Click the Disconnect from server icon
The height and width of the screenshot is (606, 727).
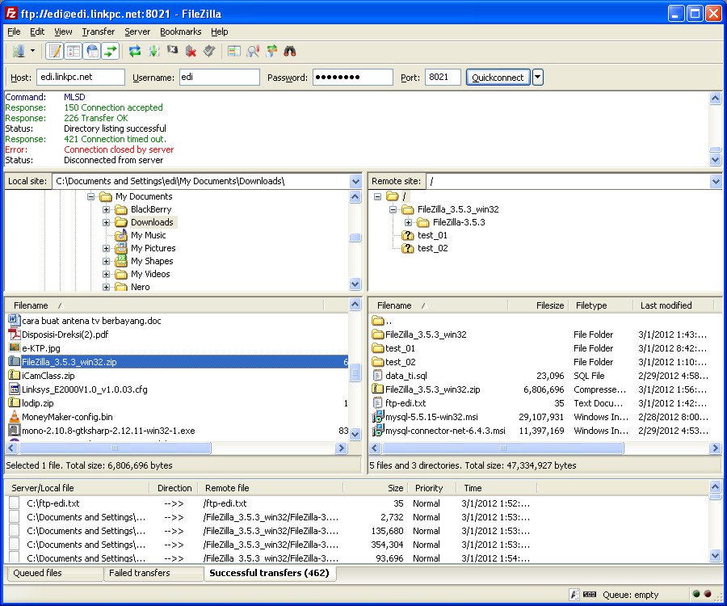191,51
